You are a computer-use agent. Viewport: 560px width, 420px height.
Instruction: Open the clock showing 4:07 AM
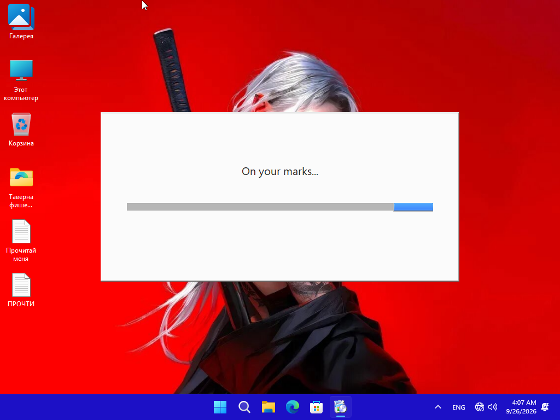tap(521, 407)
